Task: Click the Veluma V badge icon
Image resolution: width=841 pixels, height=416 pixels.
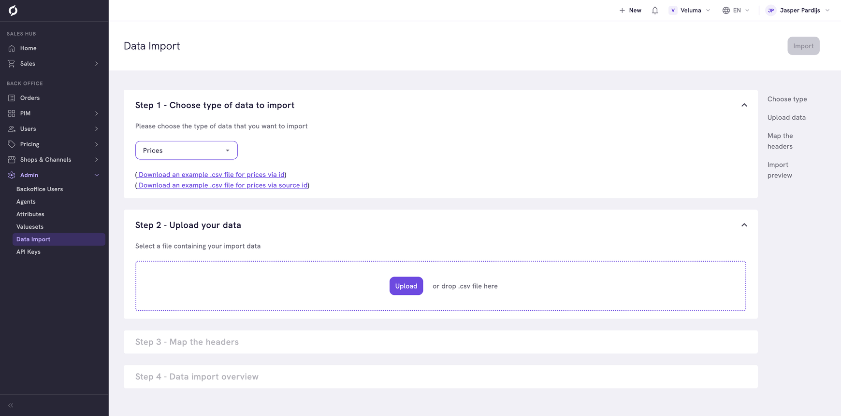Action: 673,10
